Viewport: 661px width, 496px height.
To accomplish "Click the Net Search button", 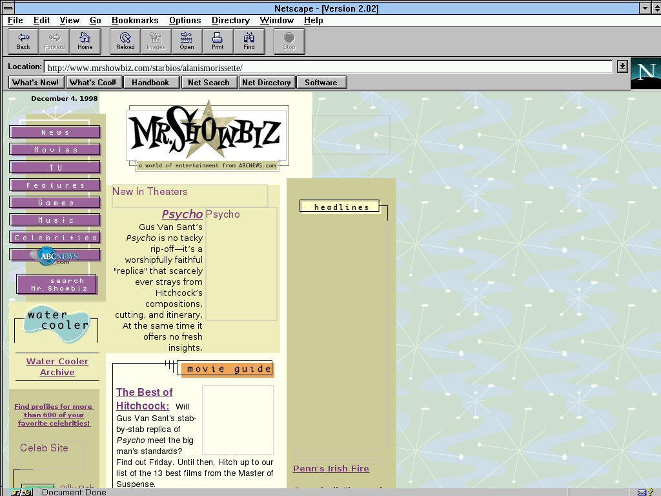I will click(208, 83).
